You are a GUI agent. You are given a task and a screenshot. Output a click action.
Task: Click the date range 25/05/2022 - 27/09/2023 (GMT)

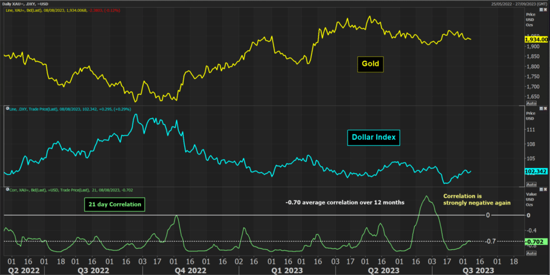(519, 4)
